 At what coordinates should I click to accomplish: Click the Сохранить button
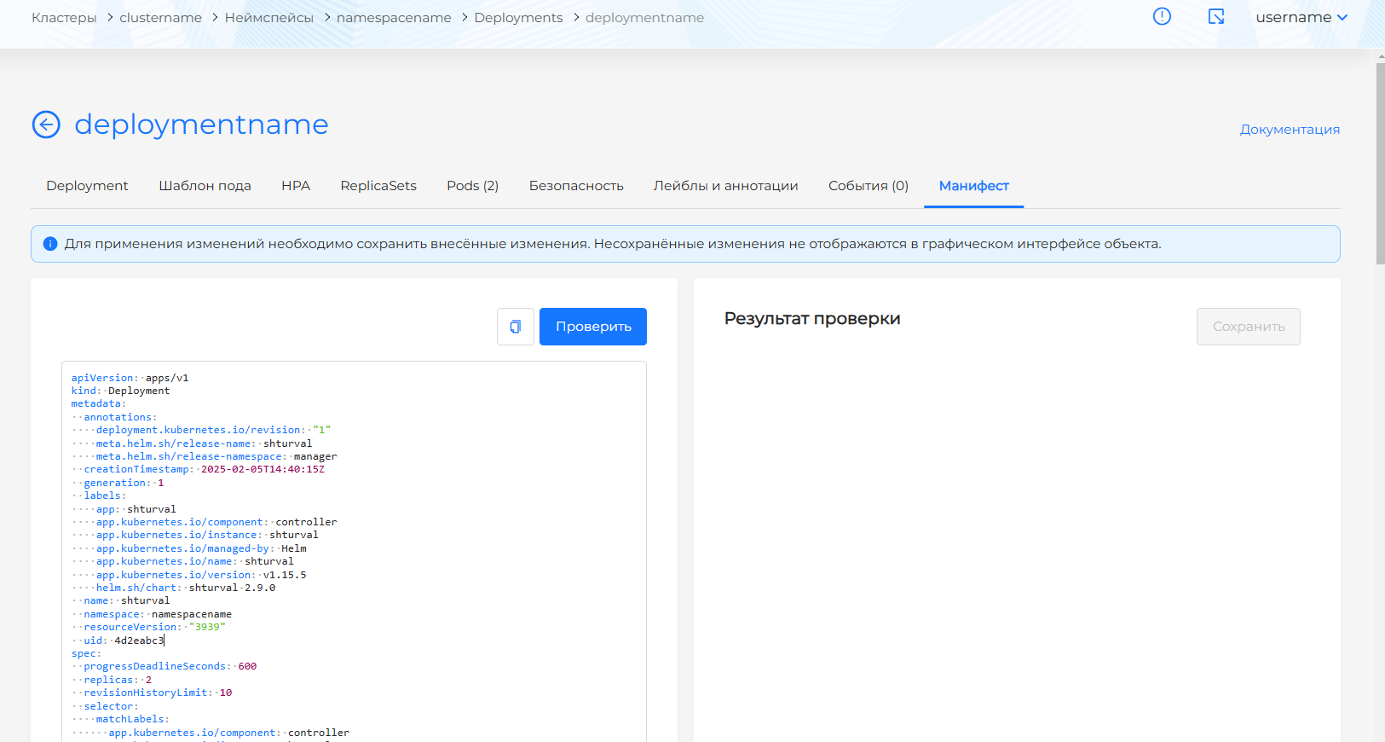[x=1248, y=327]
